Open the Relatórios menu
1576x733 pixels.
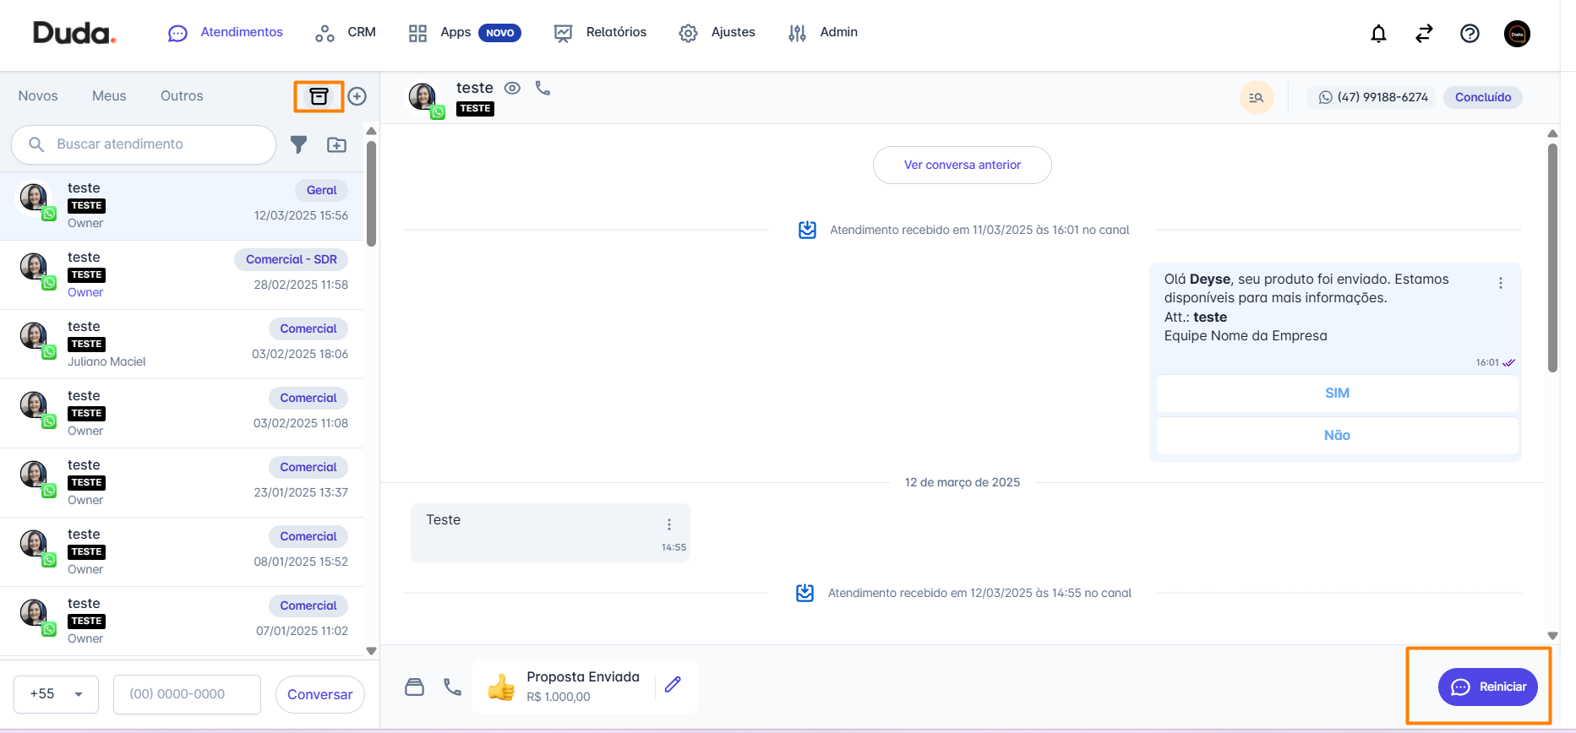click(600, 32)
